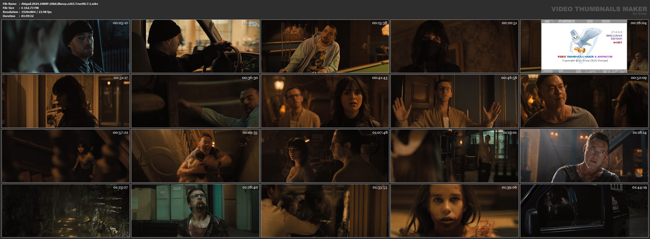This screenshot has width=650, height=239.
Task: Click the thumbnail timestamped 00:31:17
Action: pos(66,101)
